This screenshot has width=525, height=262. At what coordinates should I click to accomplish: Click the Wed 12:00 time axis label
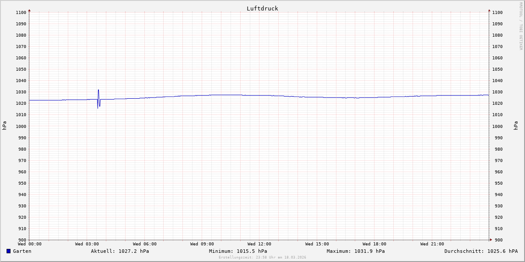259,244
